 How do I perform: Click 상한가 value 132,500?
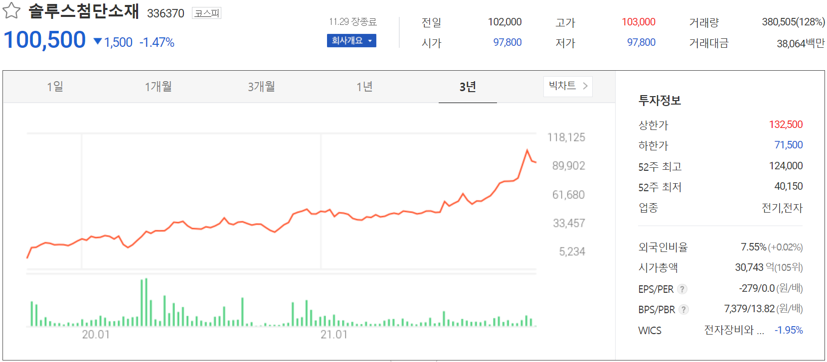(x=786, y=124)
